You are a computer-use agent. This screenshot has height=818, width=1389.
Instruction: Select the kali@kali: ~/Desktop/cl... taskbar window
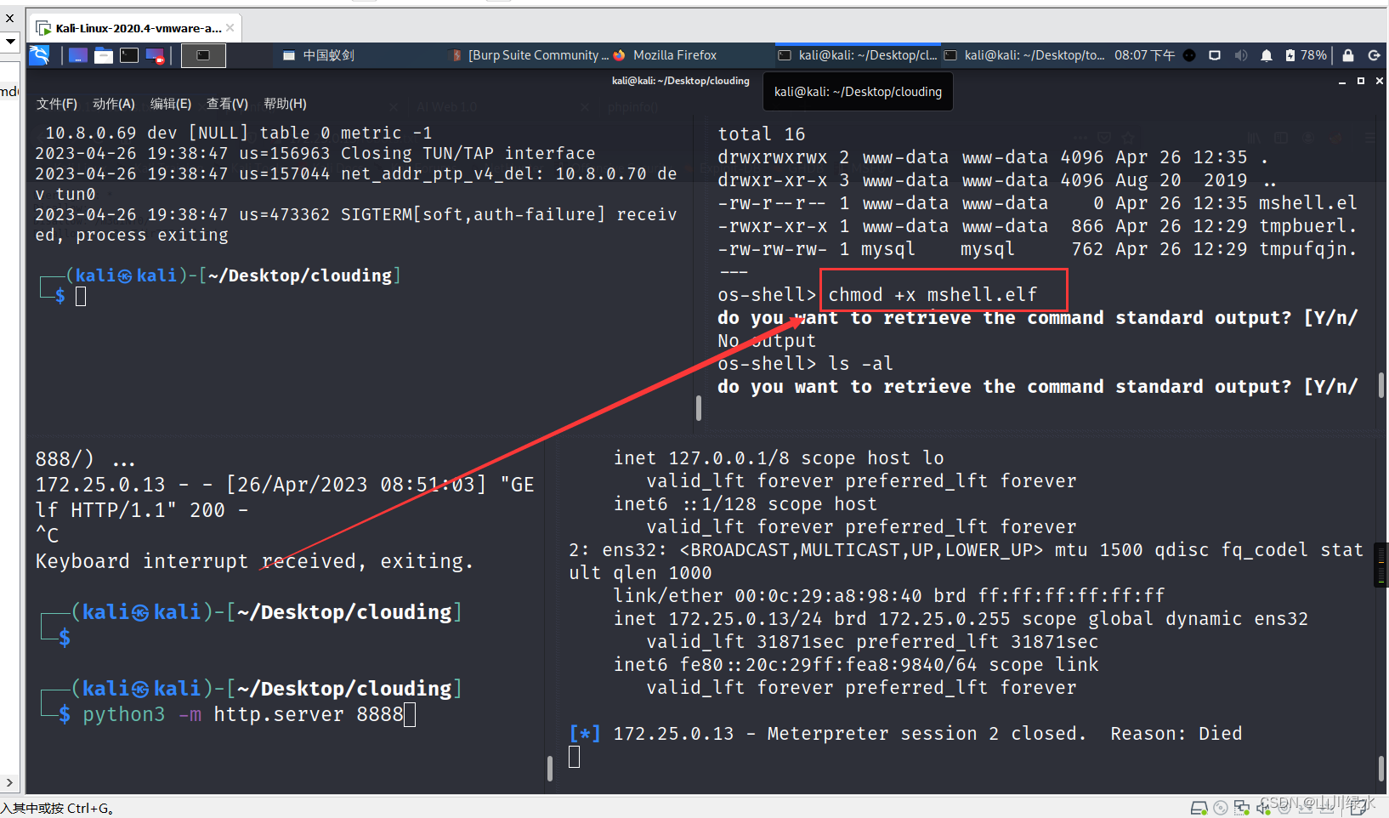click(x=858, y=55)
